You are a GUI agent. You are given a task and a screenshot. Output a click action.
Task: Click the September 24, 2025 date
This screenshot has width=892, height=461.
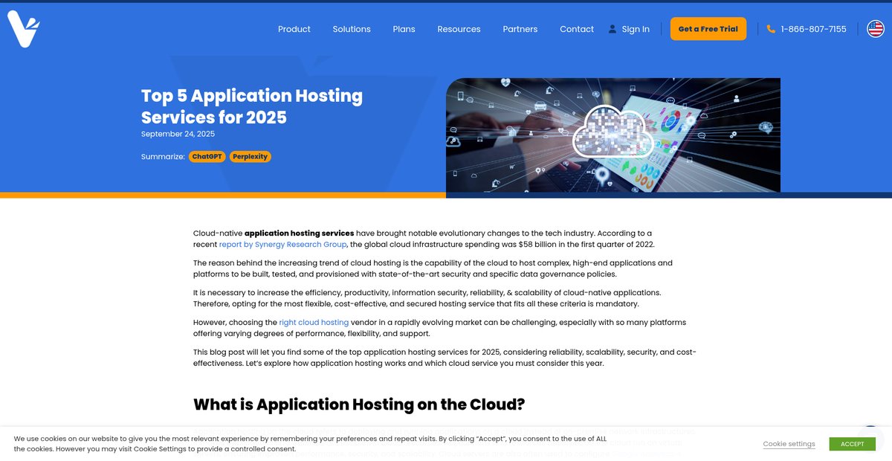[178, 135]
